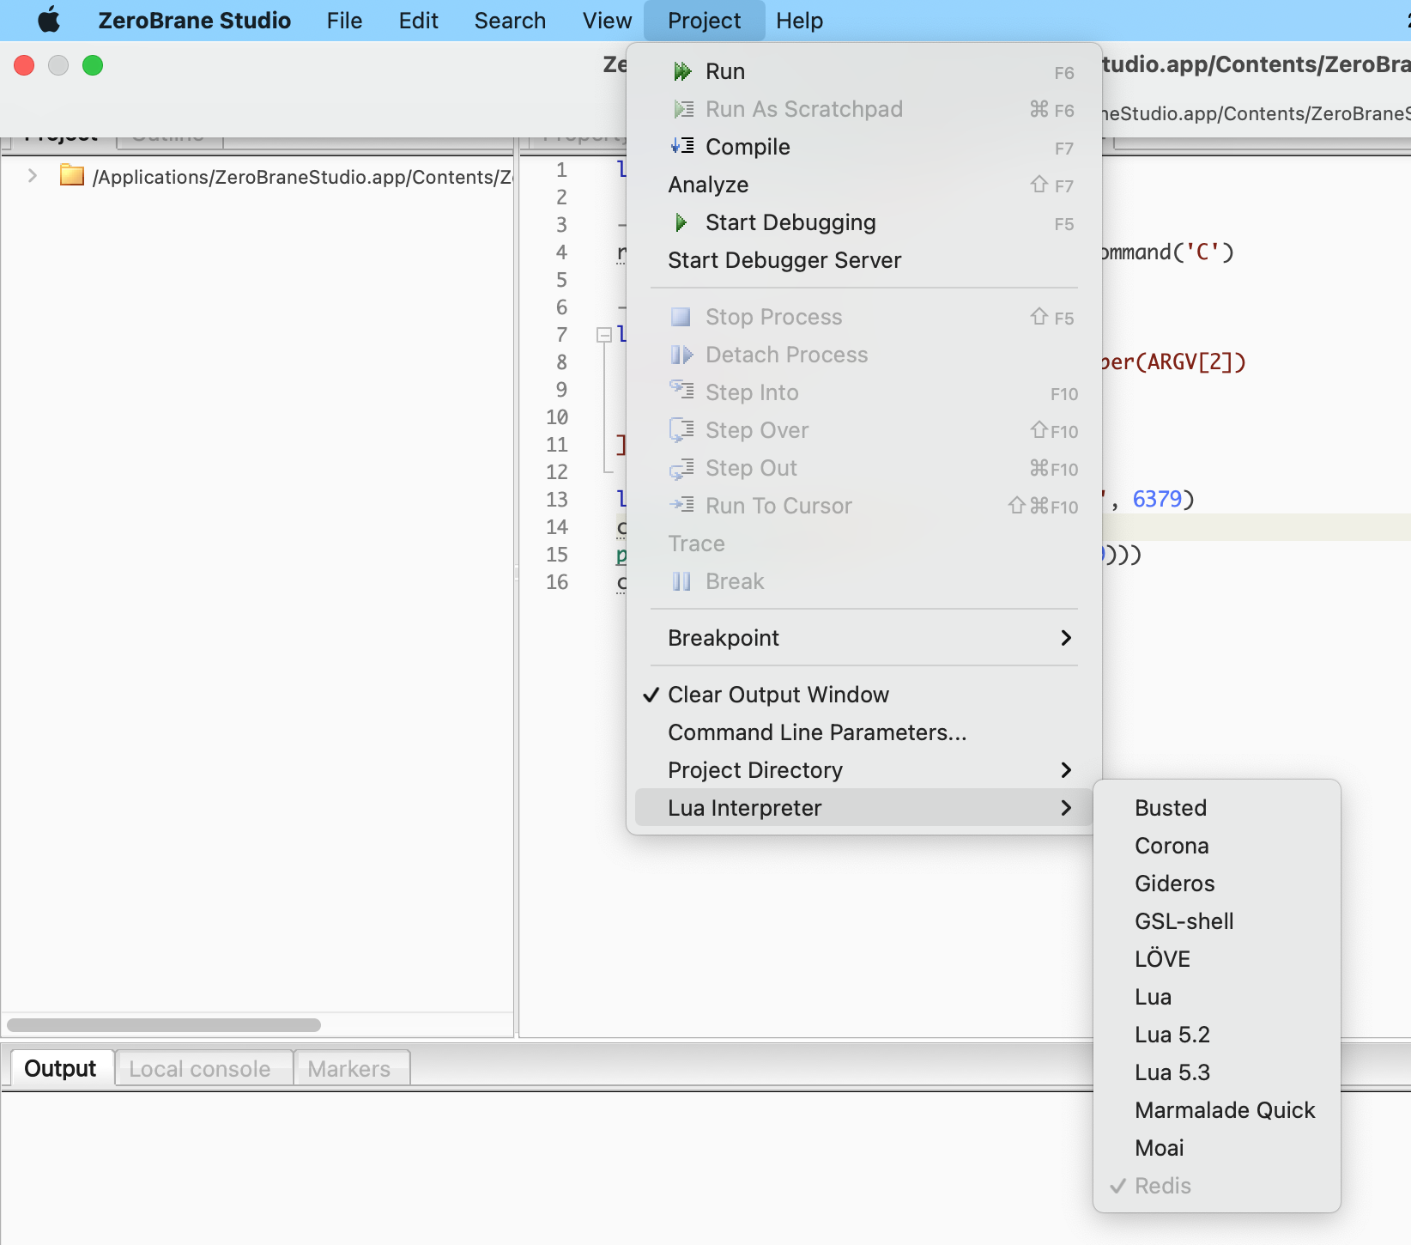1411x1245 pixels.
Task: Close the Project menu in menu bar
Action: click(x=704, y=20)
